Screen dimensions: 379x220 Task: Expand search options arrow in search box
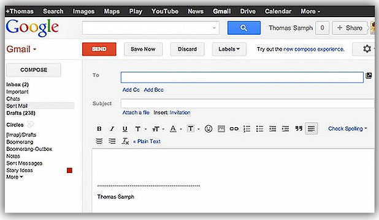(x=214, y=28)
